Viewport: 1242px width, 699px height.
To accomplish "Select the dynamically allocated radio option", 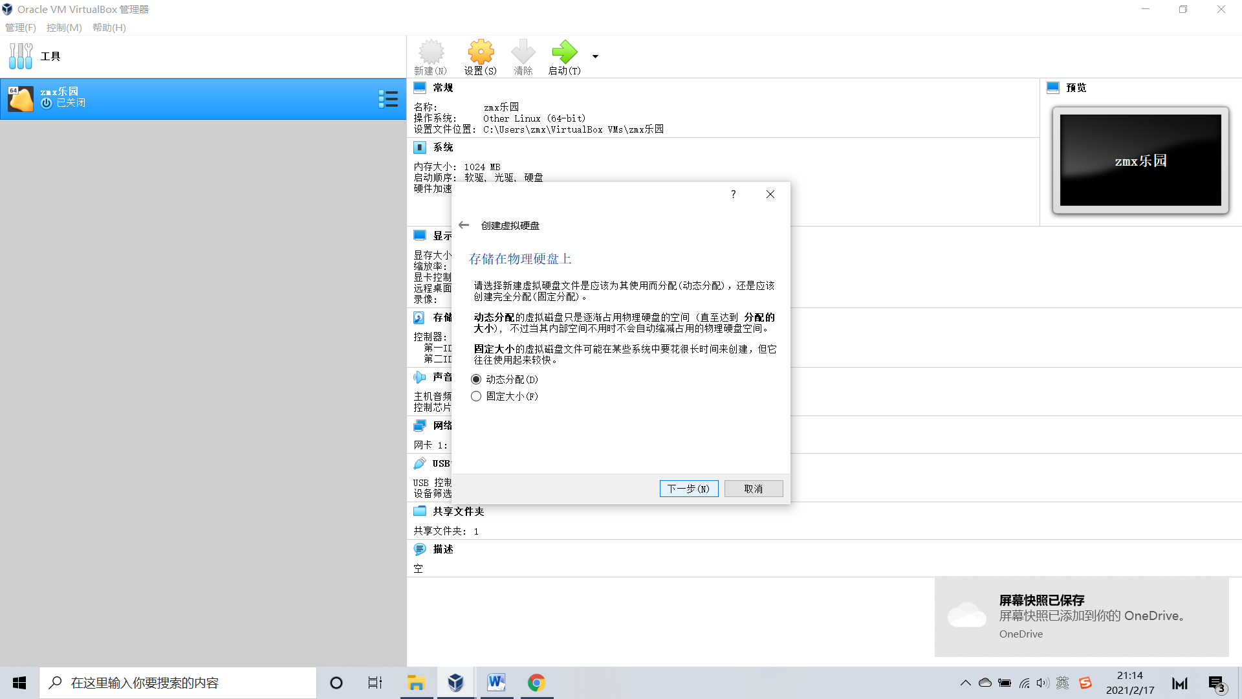I will click(476, 379).
